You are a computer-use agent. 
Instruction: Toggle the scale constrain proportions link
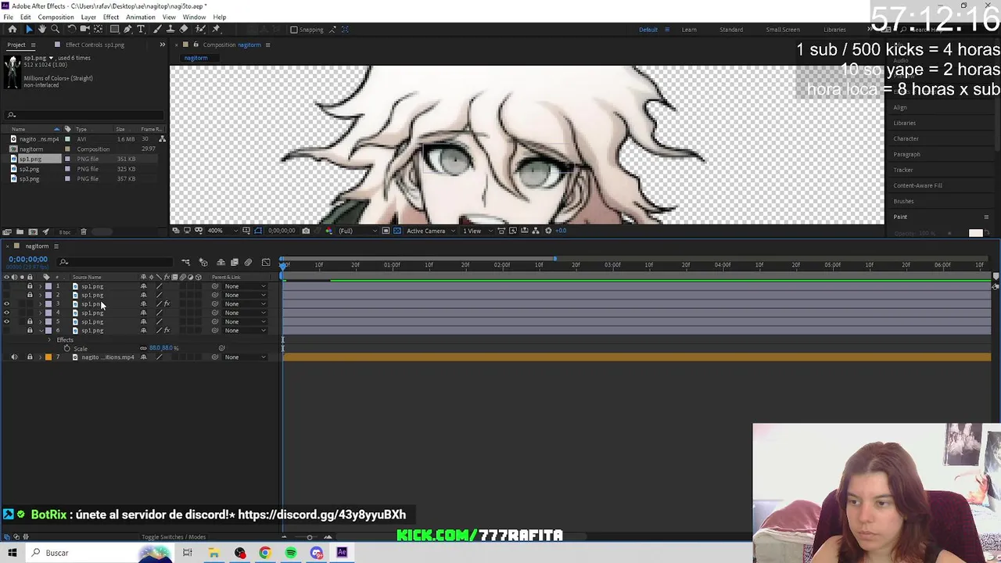143,349
